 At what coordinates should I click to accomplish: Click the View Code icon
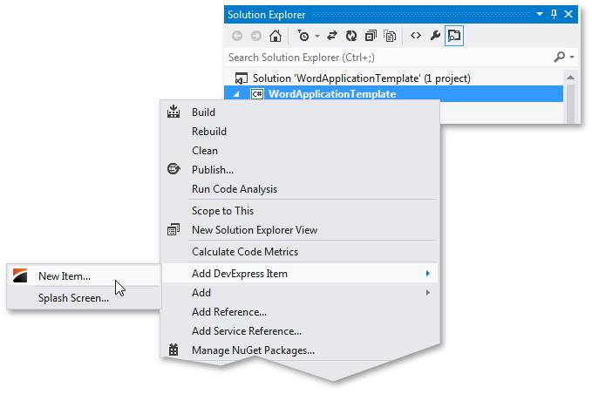point(415,36)
